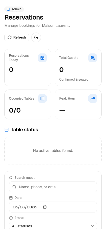Focus the Name, phone, or email search field
The image size is (106, 229).
click(53, 187)
